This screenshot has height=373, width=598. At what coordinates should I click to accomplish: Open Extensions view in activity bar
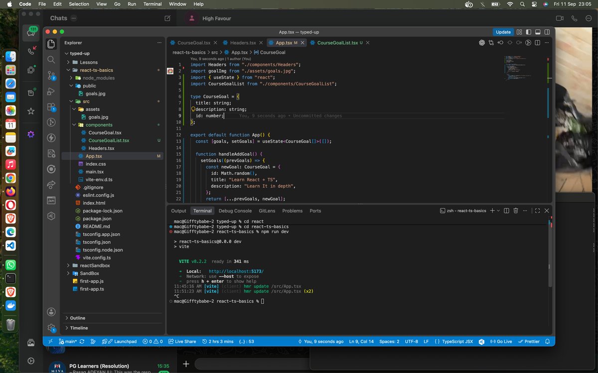(51, 107)
